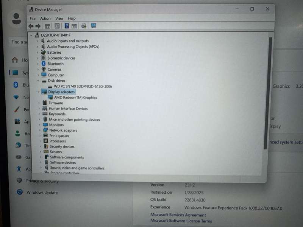
Task: Click the OS build value 22631.4830
Action: pyautogui.click(x=195, y=200)
